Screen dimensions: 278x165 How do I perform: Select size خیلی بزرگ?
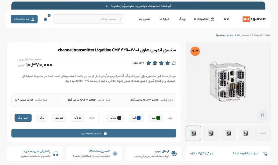click(x=23, y=118)
